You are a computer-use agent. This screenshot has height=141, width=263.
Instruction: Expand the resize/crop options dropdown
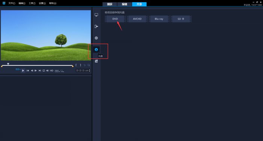click(x=62, y=71)
